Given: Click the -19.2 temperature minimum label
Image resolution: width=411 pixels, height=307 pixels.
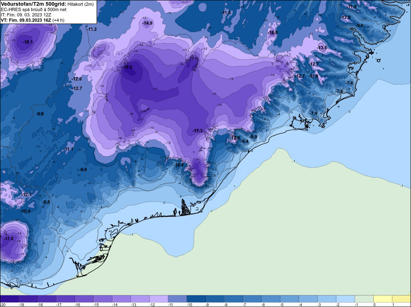Looking at the screenshot, I should click(x=127, y=67).
